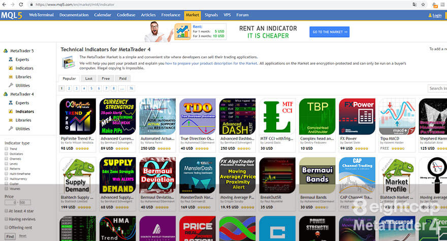Open Tipu MACD indicator thumbnail
447x241 pixels.
397,117
